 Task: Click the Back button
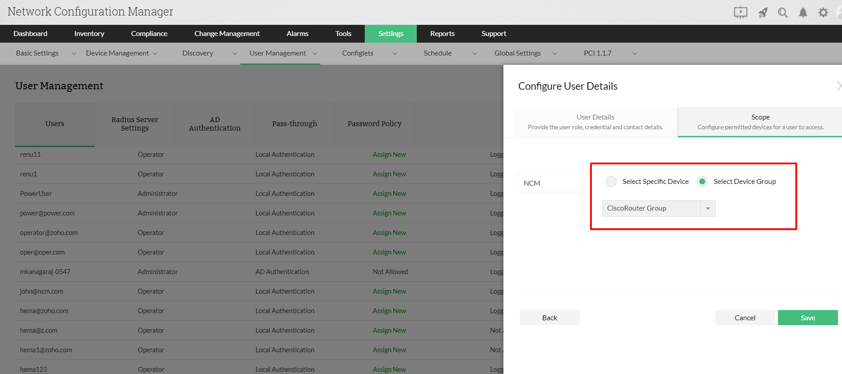click(550, 318)
